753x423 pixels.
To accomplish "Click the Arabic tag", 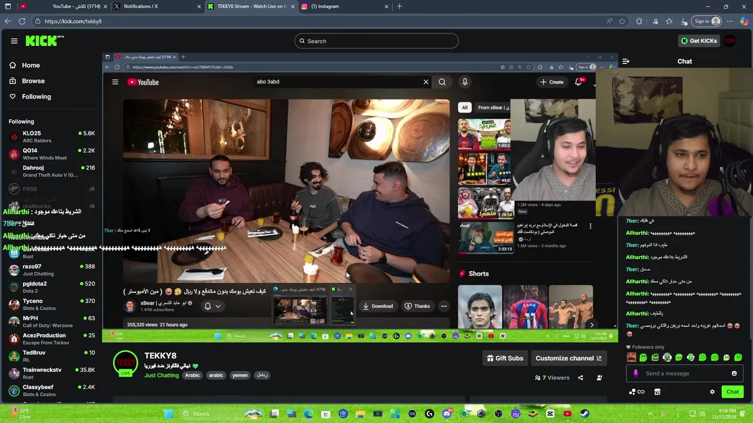I will 192,375.
